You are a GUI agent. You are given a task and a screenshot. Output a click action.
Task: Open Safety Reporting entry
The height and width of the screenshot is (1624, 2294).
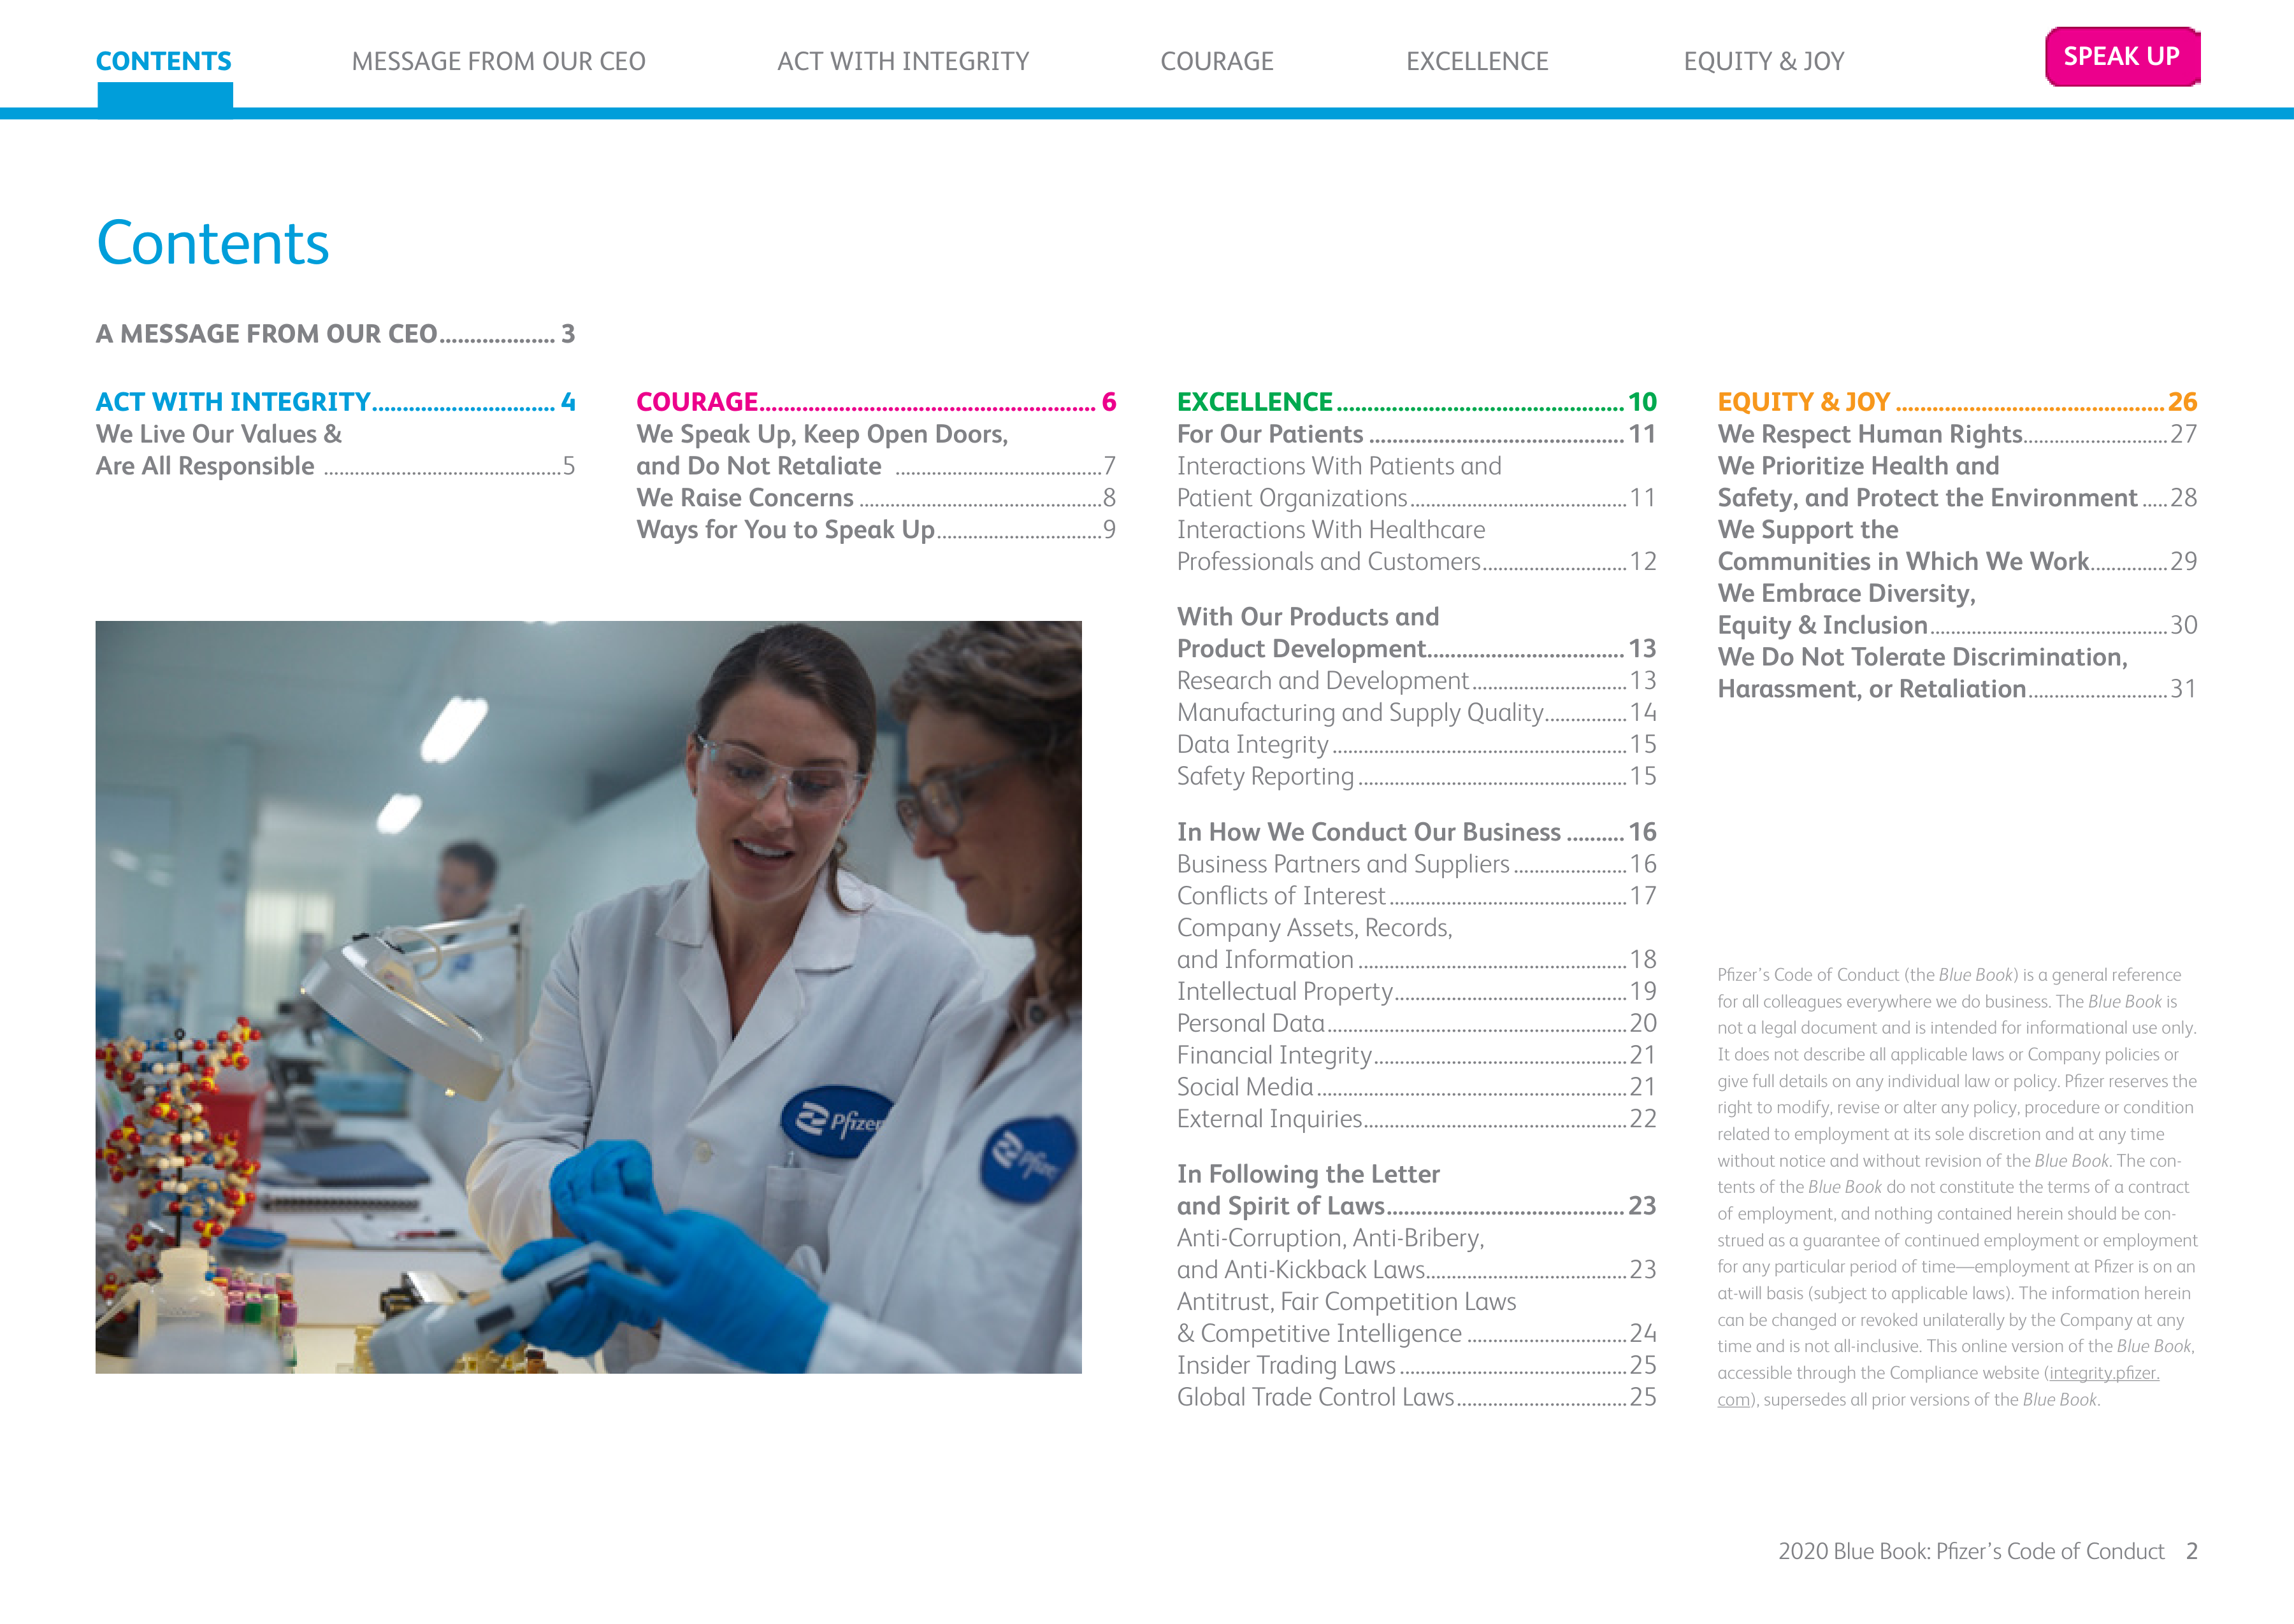pyautogui.click(x=1417, y=777)
